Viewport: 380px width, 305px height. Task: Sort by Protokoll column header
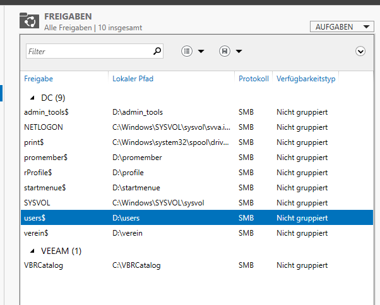pyautogui.click(x=254, y=79)
